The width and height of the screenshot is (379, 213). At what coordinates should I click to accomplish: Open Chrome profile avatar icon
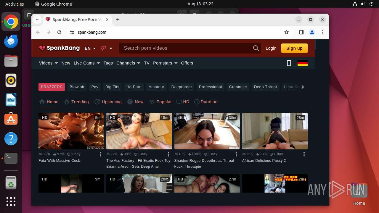tap(312, 32)
